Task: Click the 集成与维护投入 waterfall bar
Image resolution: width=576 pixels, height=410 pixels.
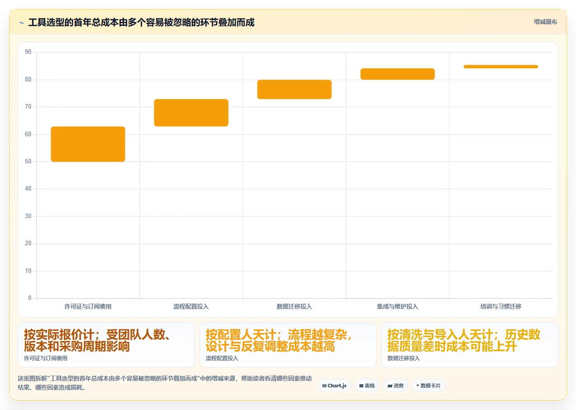Action: (x=398, y=74)
